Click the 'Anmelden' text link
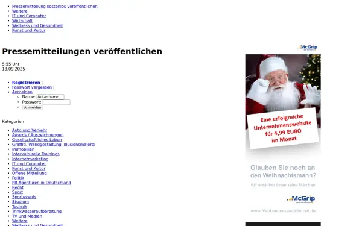 tap(22, 92)
